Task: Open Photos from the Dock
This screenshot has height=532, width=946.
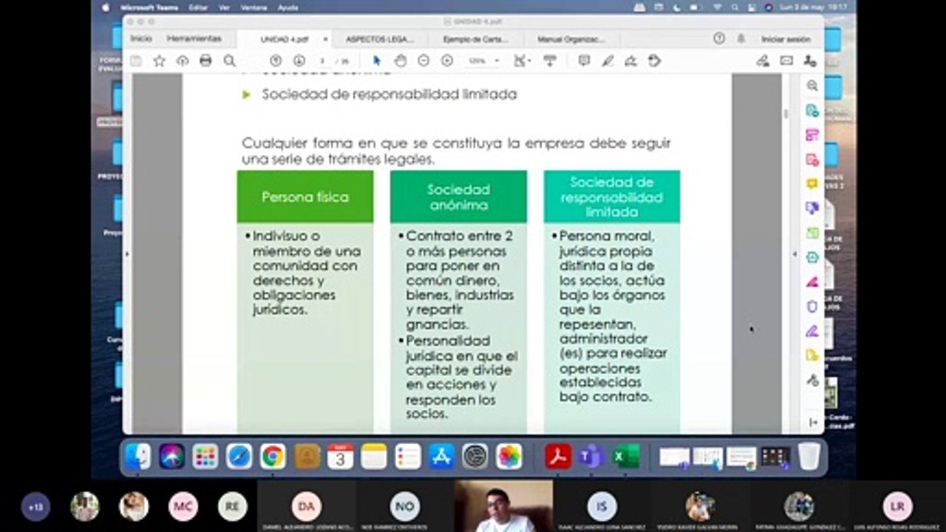Action: click(x=508, y=457)
